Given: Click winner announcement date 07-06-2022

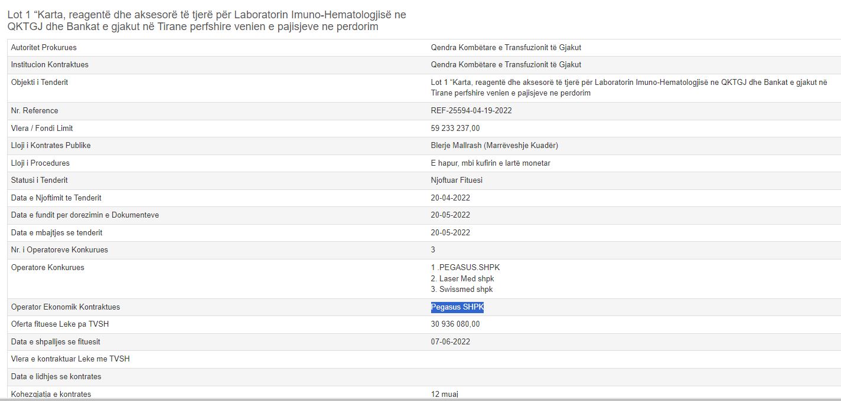Looking at the screenshot, I should [x=451, y=342].
